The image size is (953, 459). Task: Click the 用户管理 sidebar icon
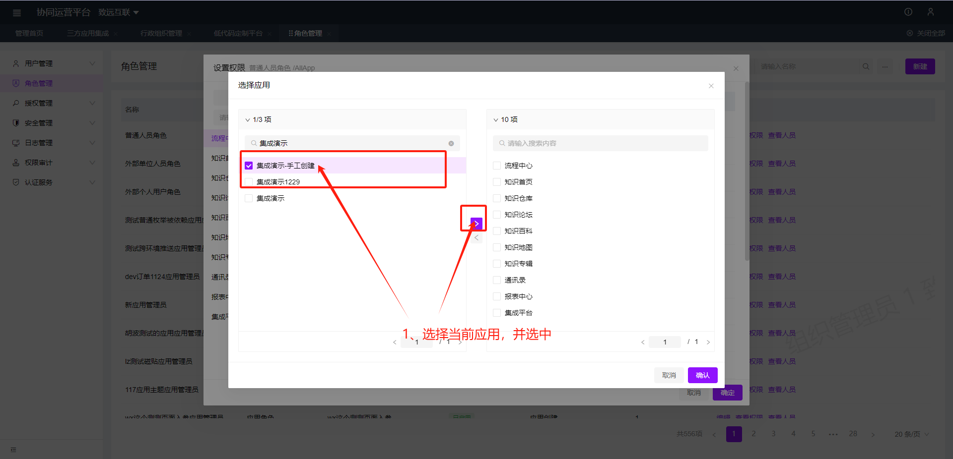[x=16, y=63]
